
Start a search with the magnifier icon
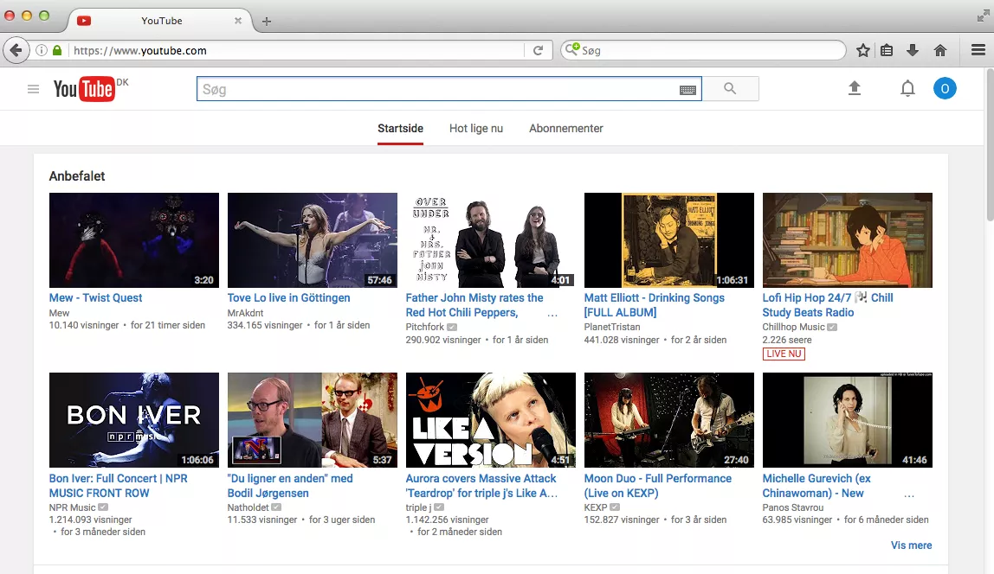click(x=730, y=87)
